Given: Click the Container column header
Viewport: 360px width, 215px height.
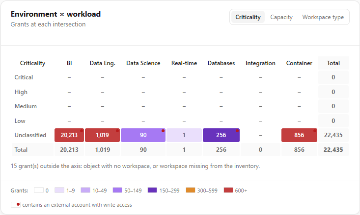Looking at the screenshot, I should [x=299, y=63].
